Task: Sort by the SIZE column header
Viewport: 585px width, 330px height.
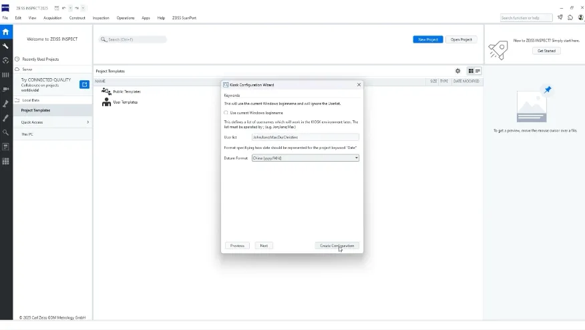Action: pyautogui.click(x=433, y=81)
